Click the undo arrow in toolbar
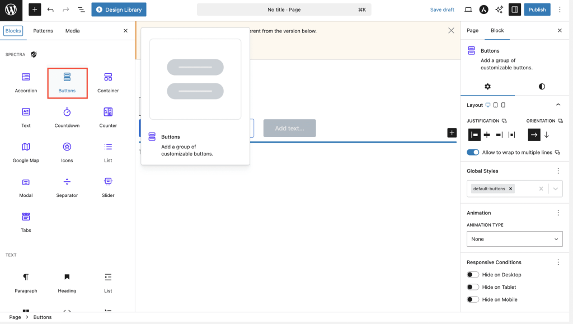The width and height of the screenshot is (573, 324). tap(50, 10)
